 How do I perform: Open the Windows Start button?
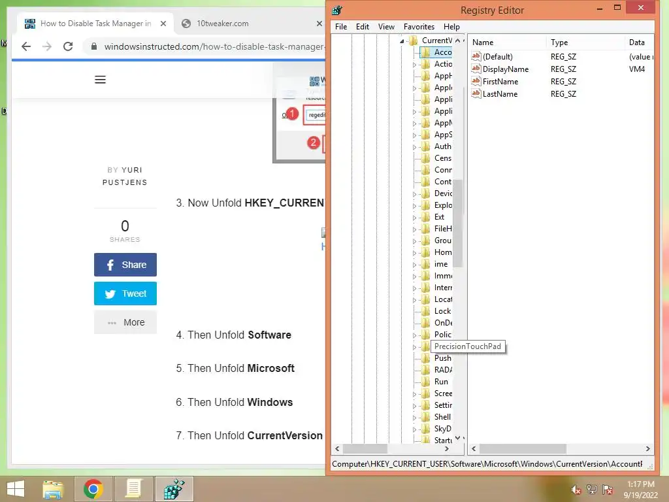point(16,489)
